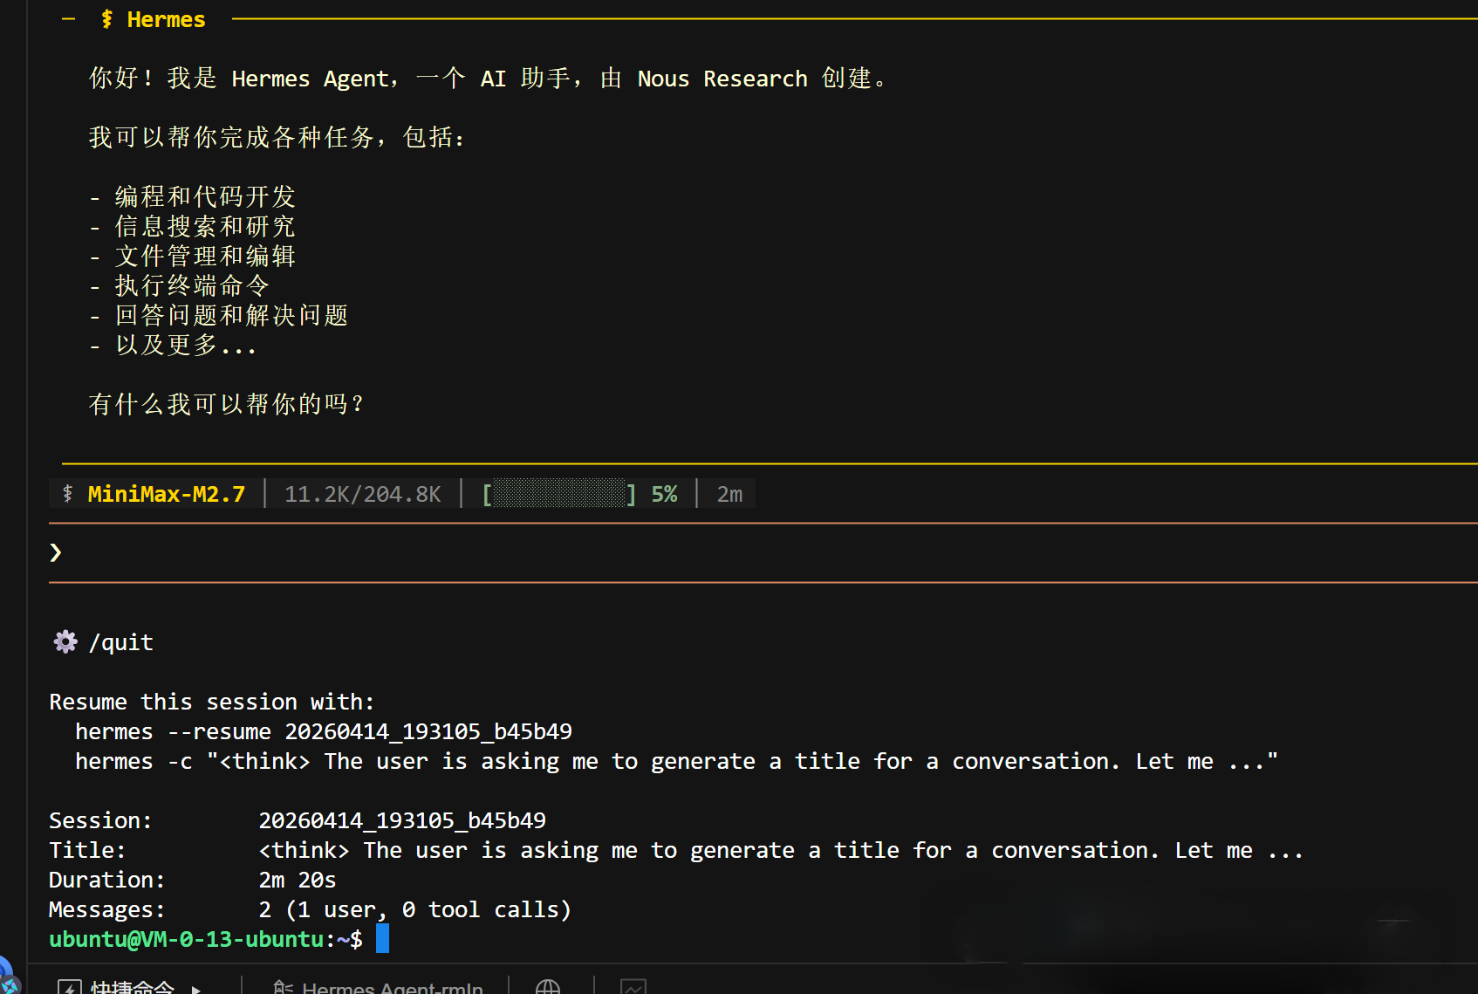
Task: Click the 5% context usage indicator
Action: pos(664,494)
